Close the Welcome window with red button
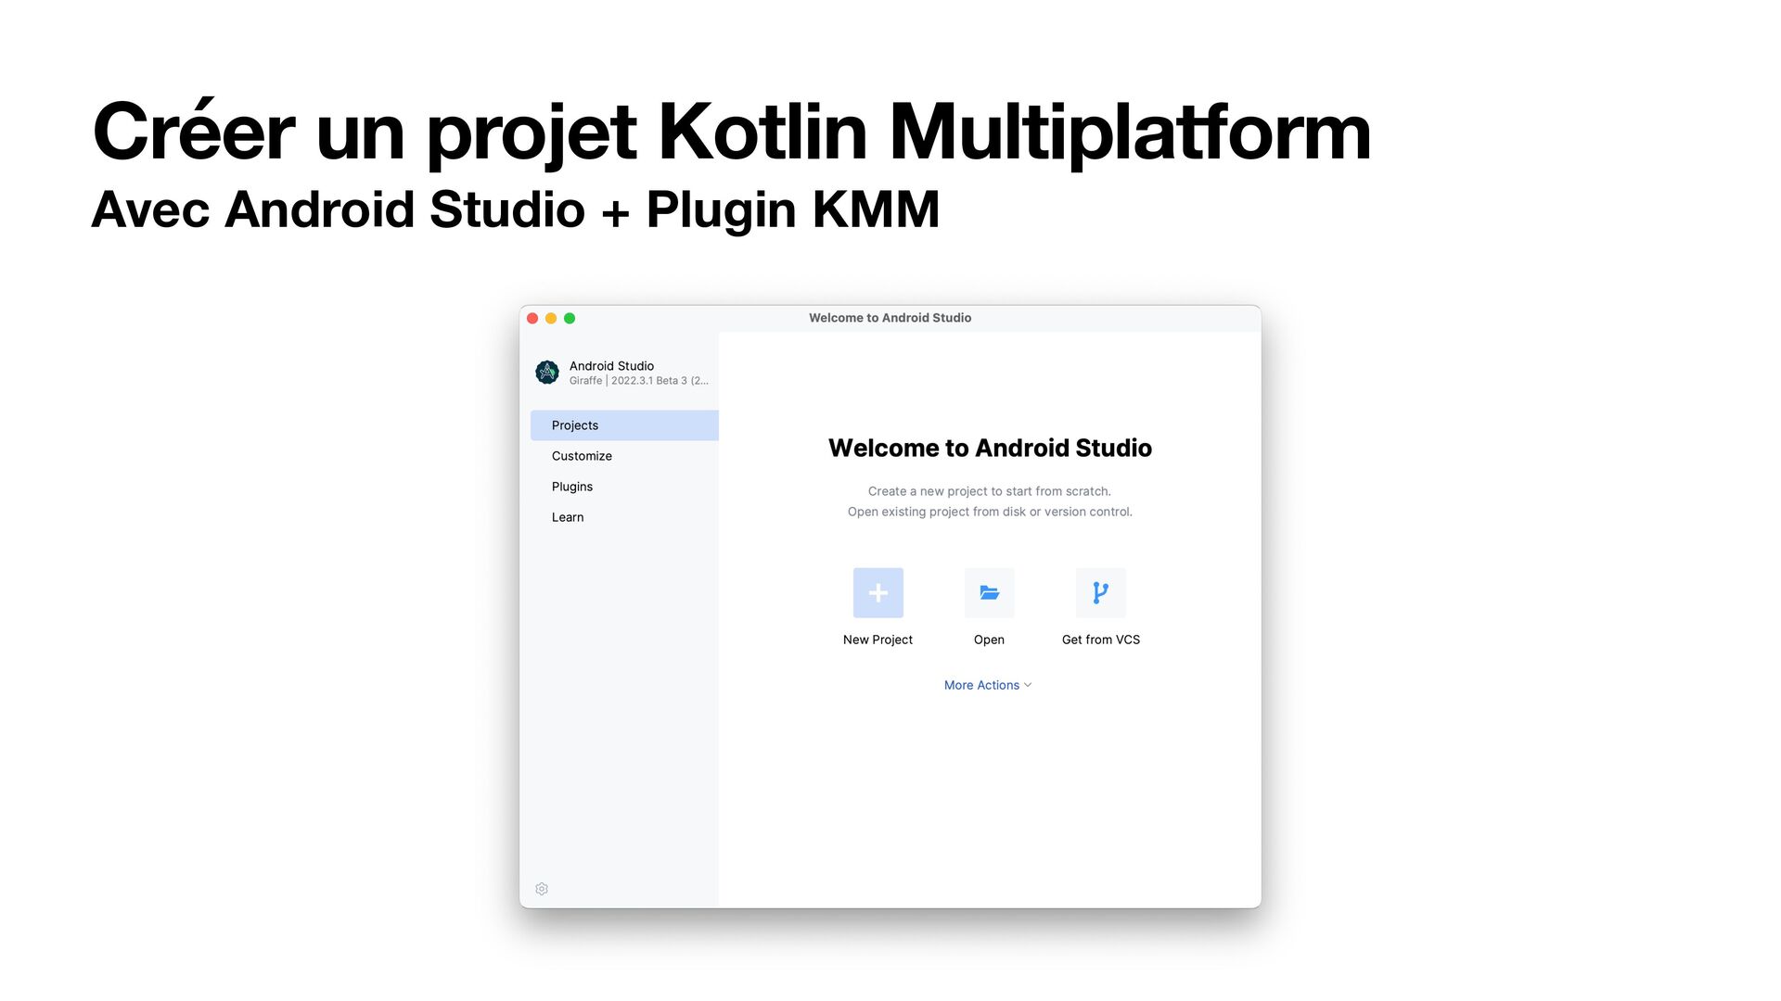1781x1001 pixels. [x=532, y=318]
